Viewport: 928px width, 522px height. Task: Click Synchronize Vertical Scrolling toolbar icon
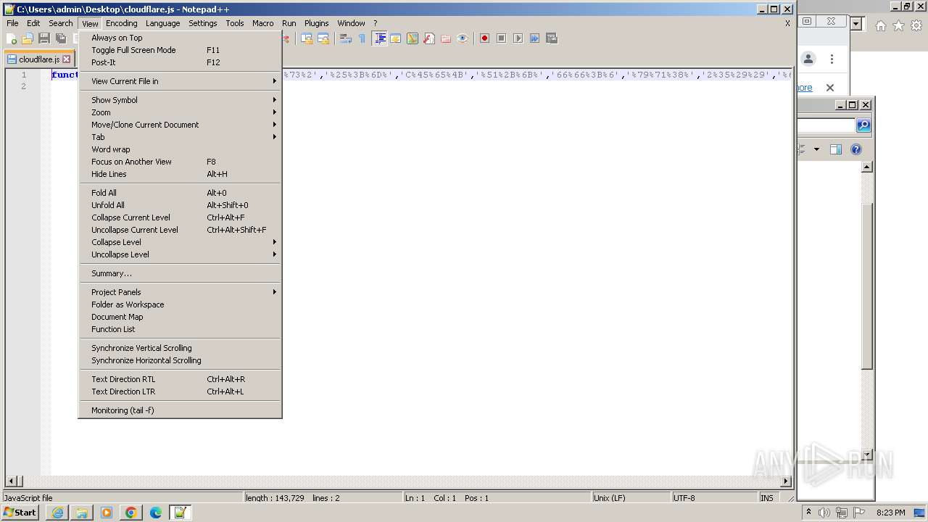(x=307, y=38)
